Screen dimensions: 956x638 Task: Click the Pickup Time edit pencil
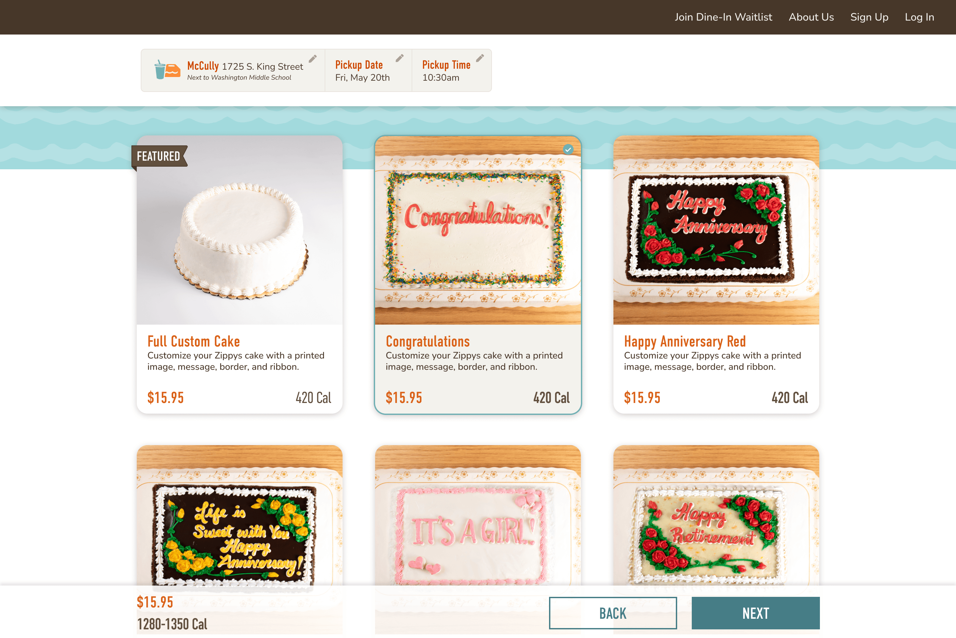(x=480, y=58)
